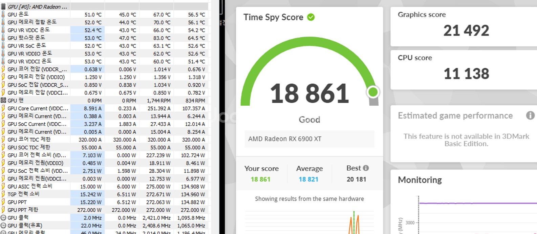Click lightning icon beside GPU 메모리 전압 (VDDIO)
This screenshot has width=537, height=234.
pyautogui.click(x=3, y=77)
